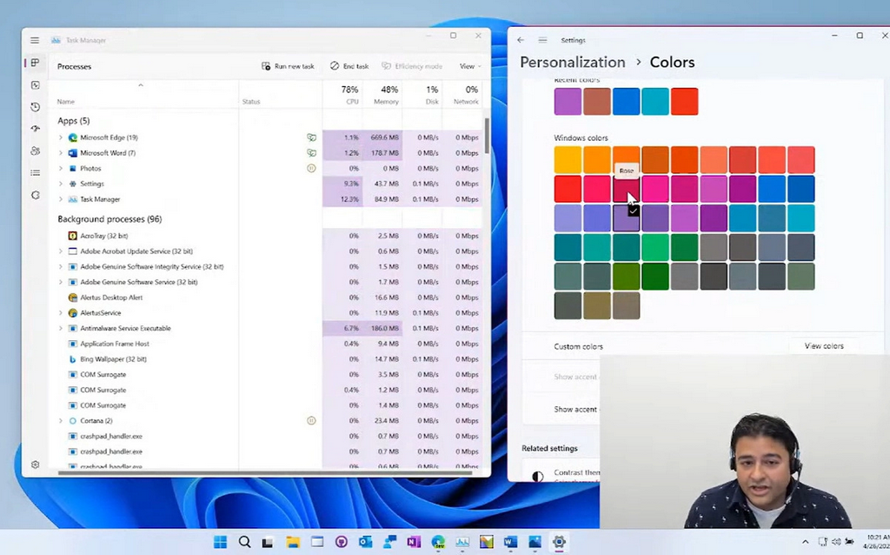Sort processes by Network column header

tap(462, 94)
